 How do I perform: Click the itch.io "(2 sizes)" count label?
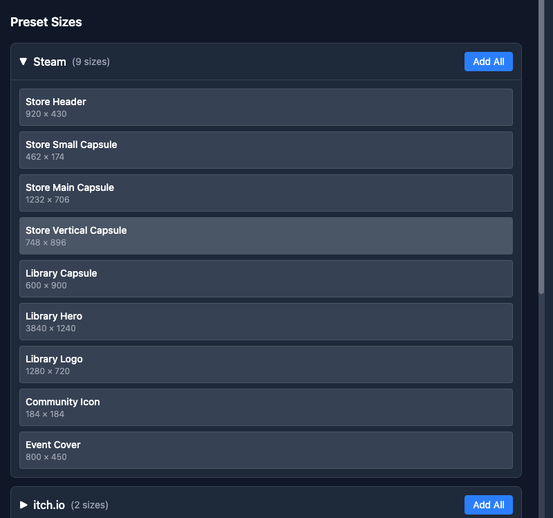click(x=89, y=506)
